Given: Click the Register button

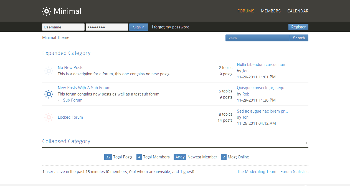Looking at the screenshot, I should [298, 27].
